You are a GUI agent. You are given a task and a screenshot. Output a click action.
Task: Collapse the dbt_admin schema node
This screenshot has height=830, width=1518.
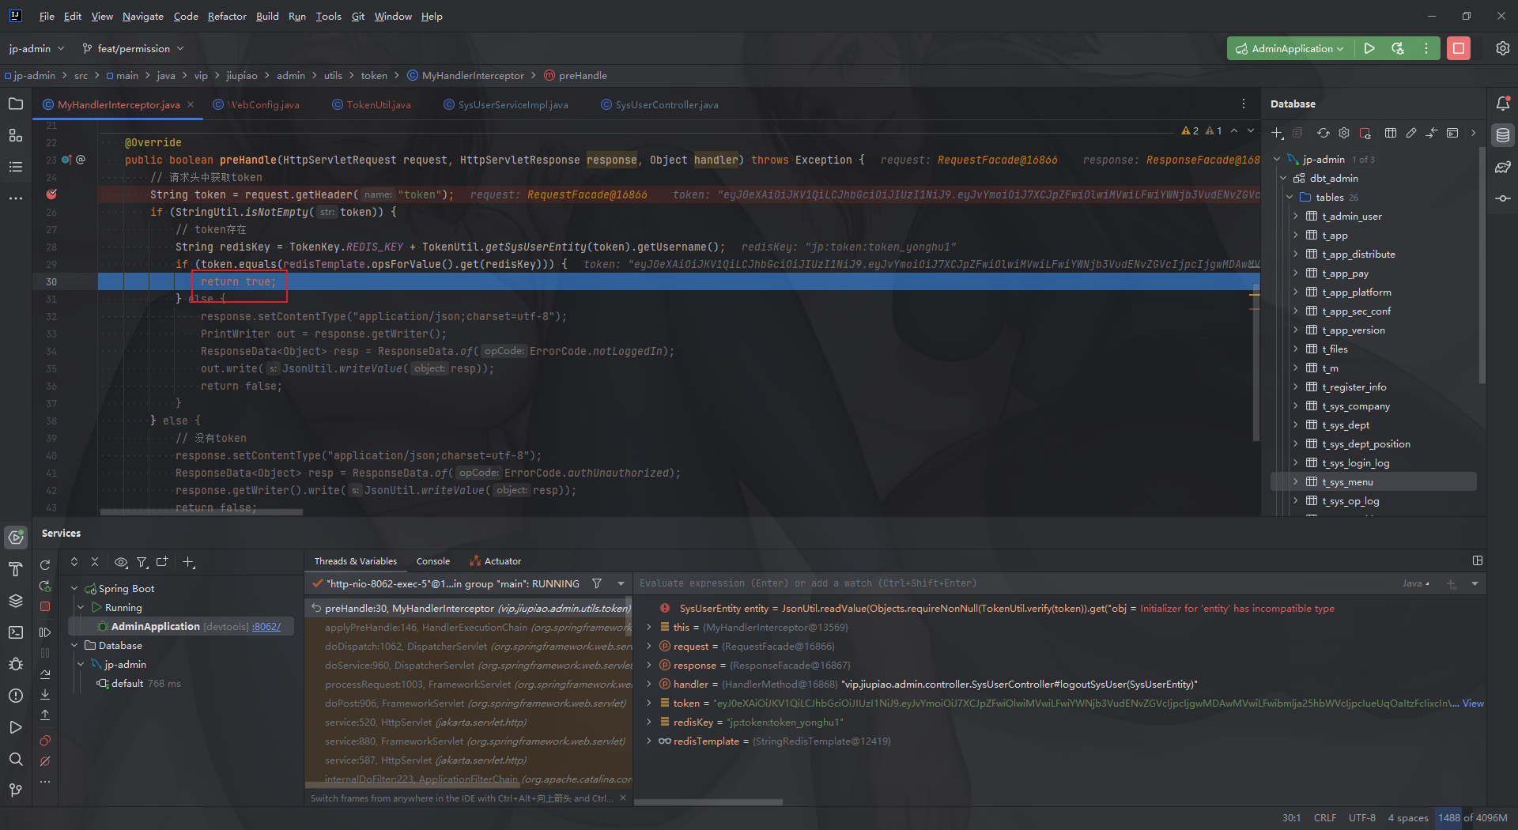[1282, 178]
